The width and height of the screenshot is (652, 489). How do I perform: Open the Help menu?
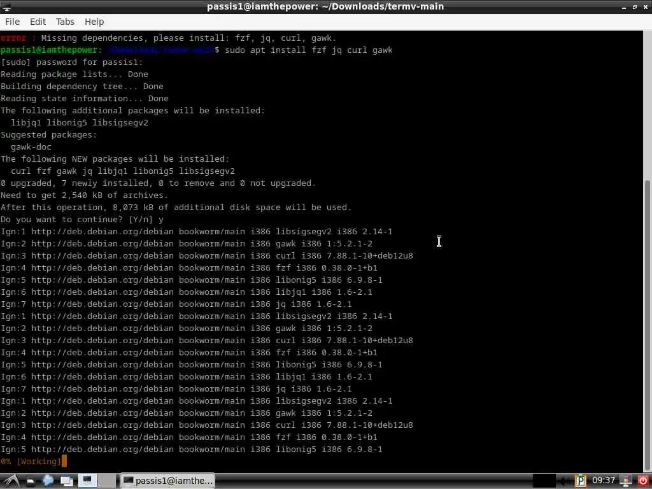click(94, 22)
